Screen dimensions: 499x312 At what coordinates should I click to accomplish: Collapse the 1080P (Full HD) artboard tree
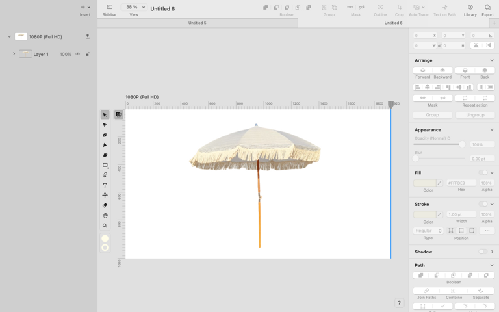coord(9,36)
